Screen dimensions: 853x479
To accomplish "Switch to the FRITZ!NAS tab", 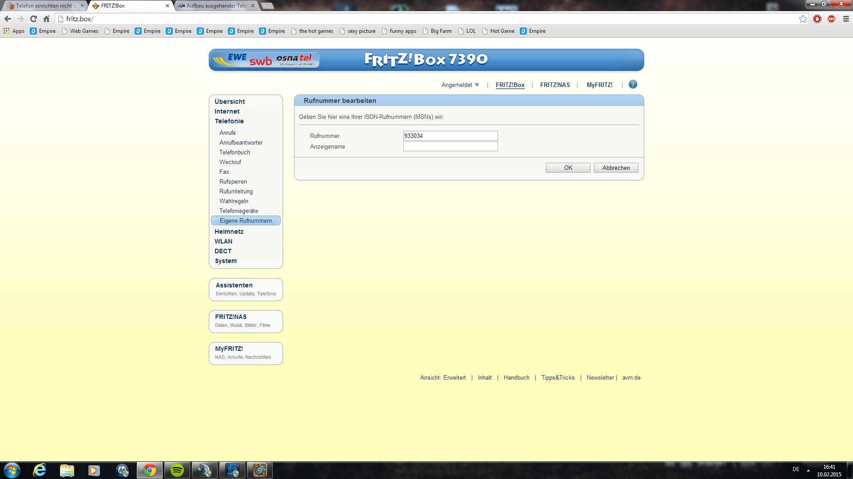I will coord(555,85).
